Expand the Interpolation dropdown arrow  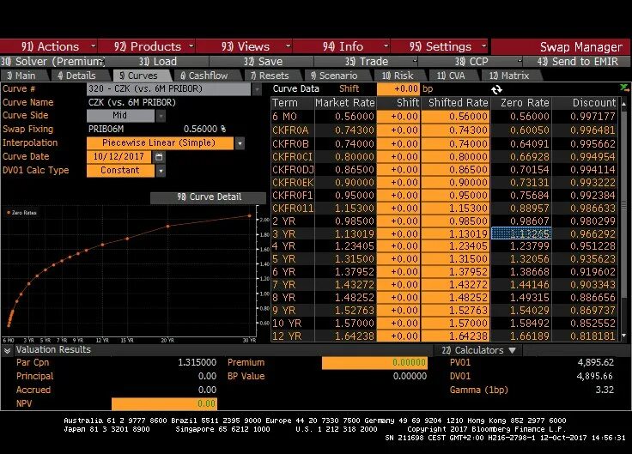tap(240, 143)
